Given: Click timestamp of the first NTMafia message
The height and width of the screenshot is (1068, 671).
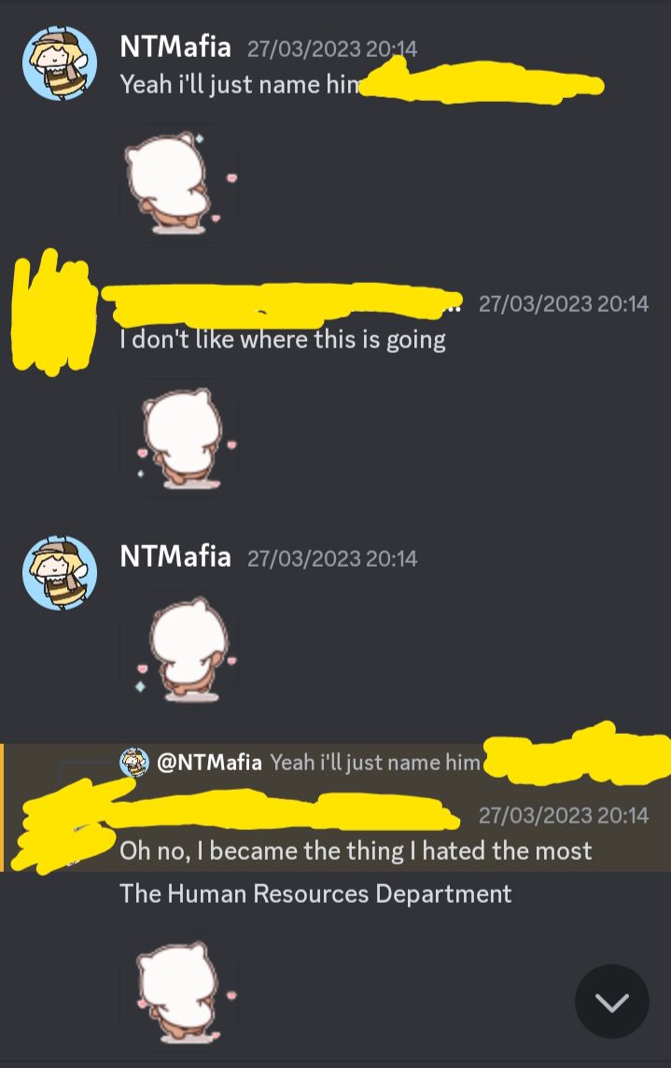Looking at the screenshot, I should pyautogui.click(x=331, y=49).
